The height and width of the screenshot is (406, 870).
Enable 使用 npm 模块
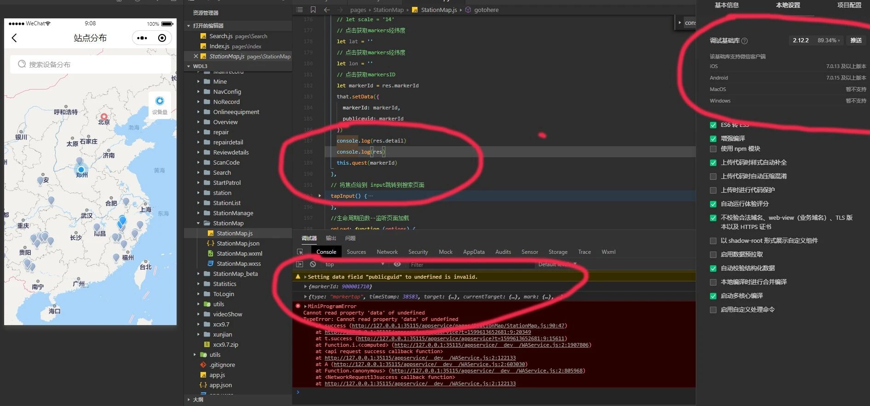(x=713, y=149)
